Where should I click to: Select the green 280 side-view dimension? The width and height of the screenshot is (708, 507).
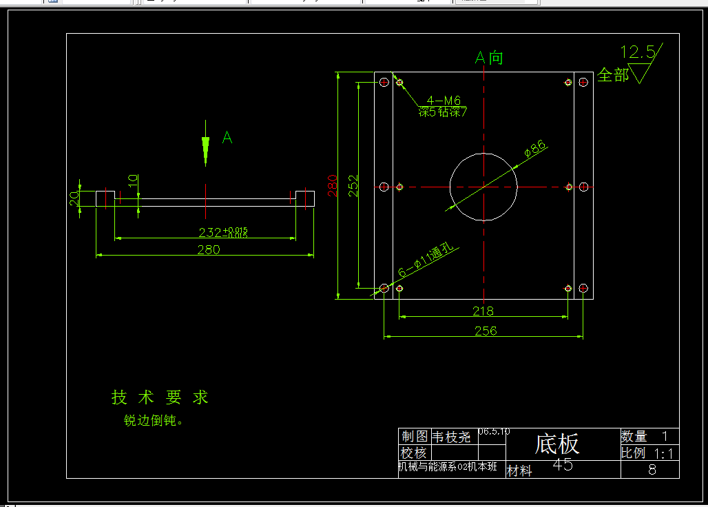pos(209,249)
